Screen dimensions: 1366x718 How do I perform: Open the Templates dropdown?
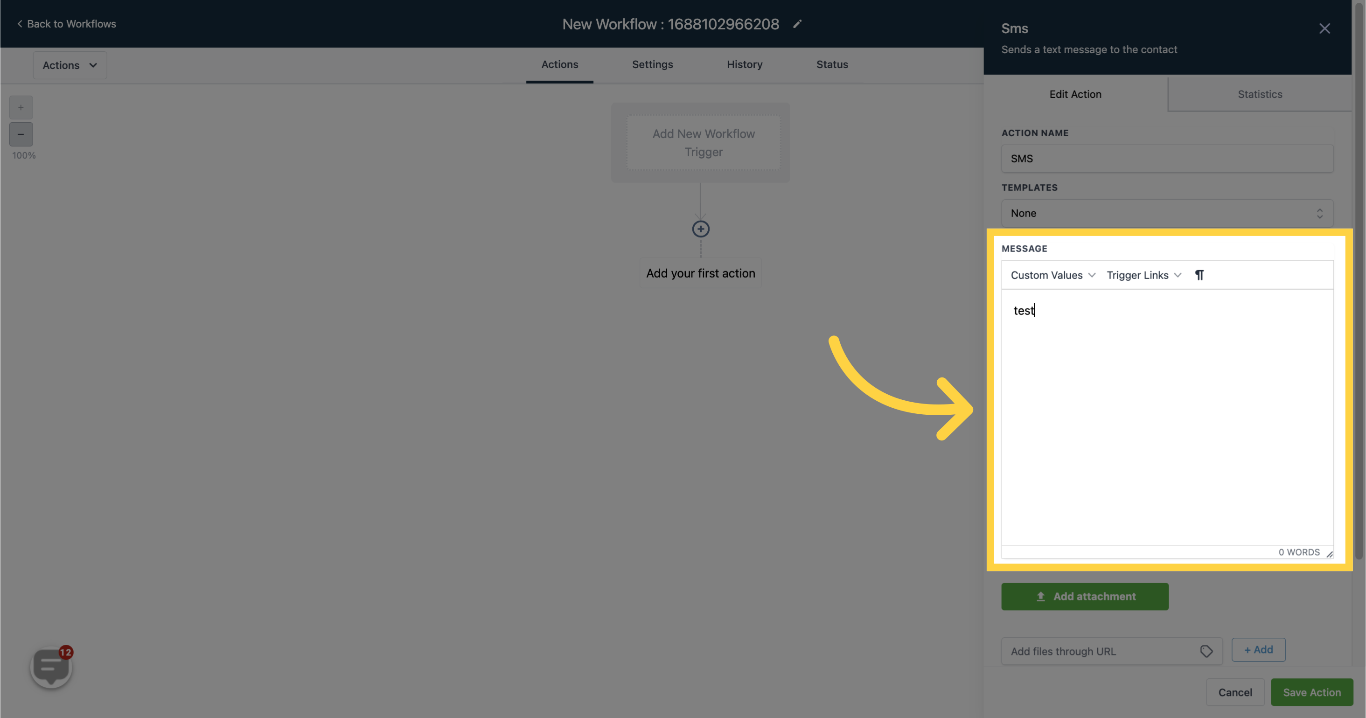[x=1167, y=213]
